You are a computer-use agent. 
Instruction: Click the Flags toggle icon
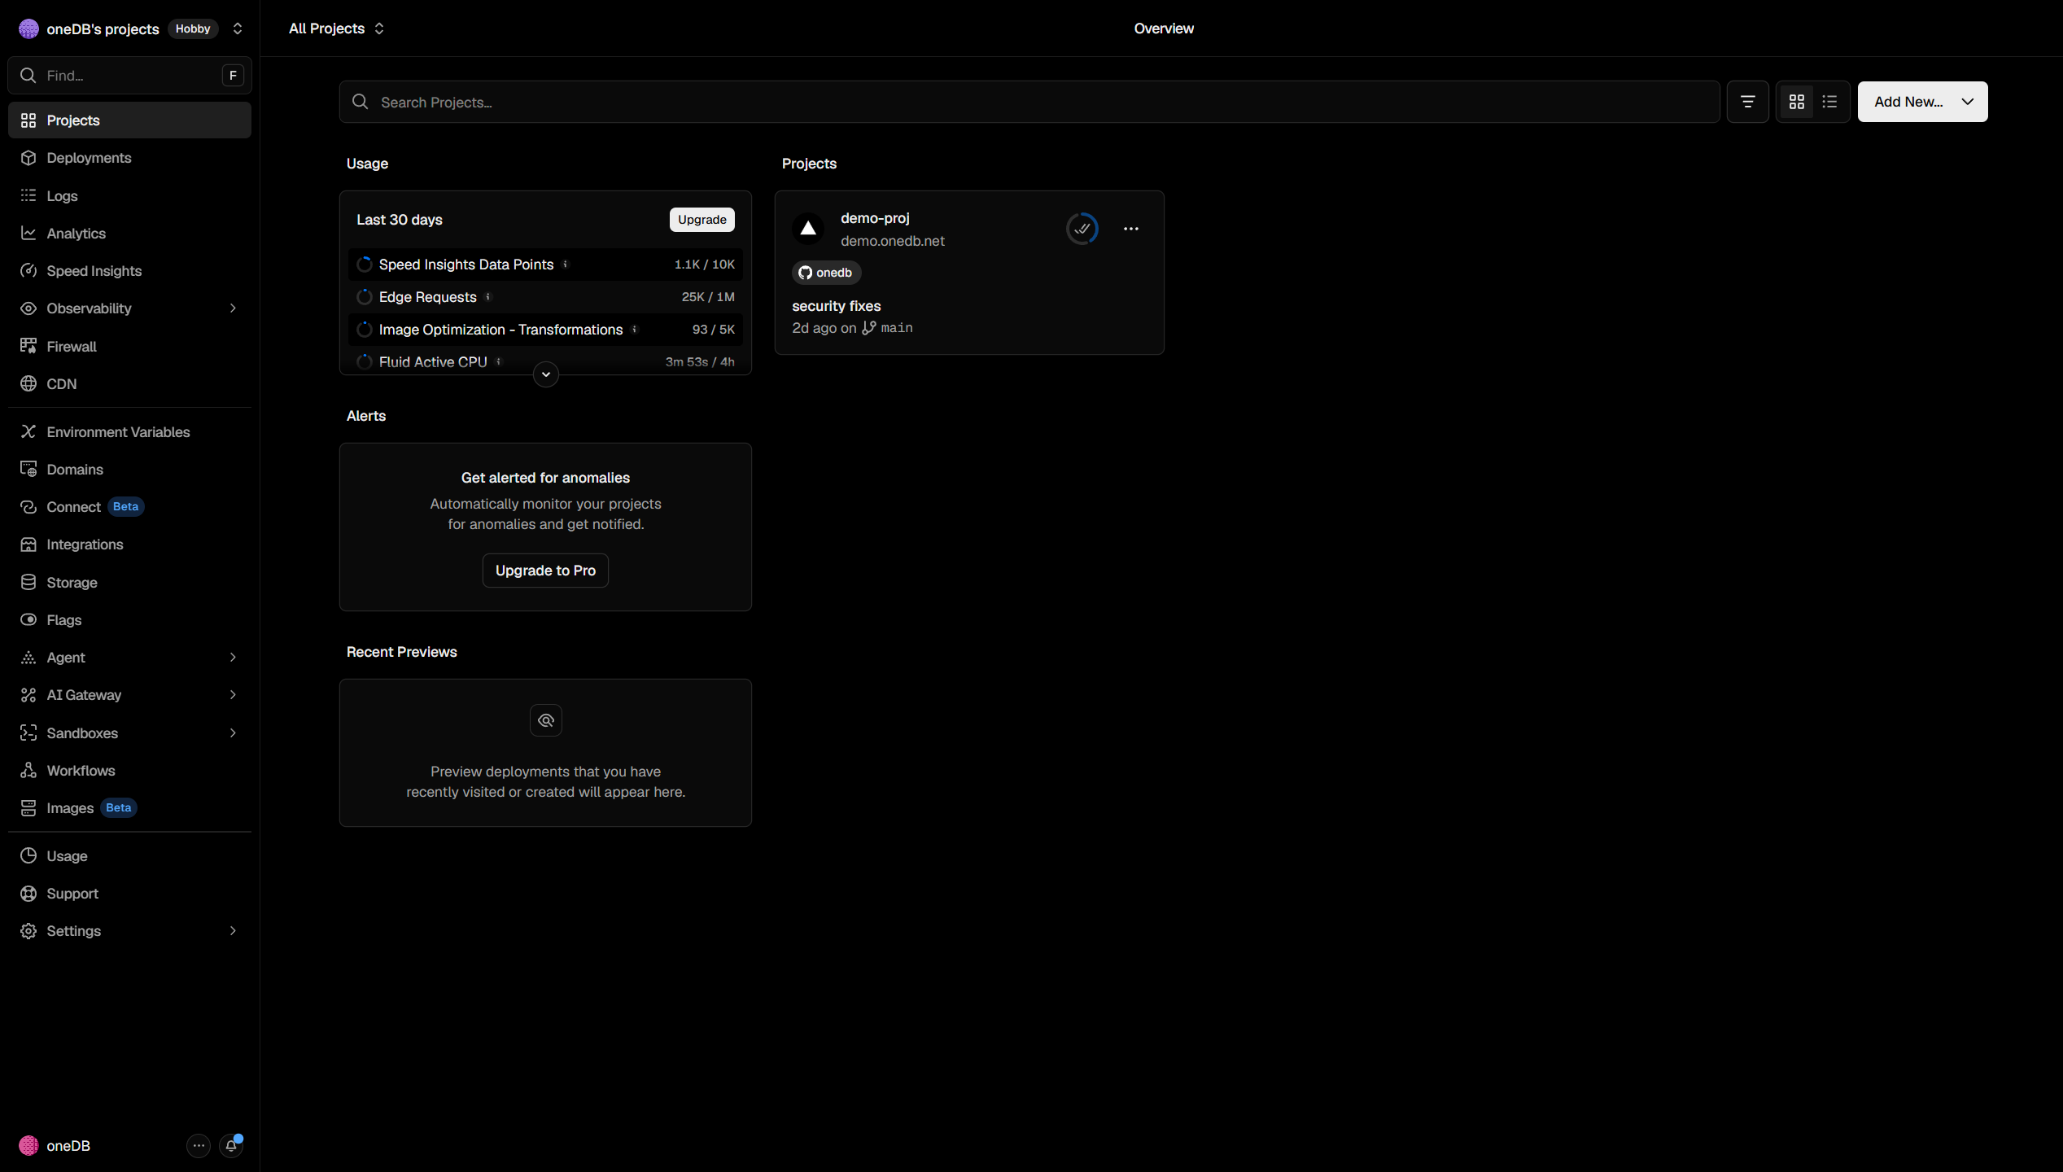coord(28,619)
